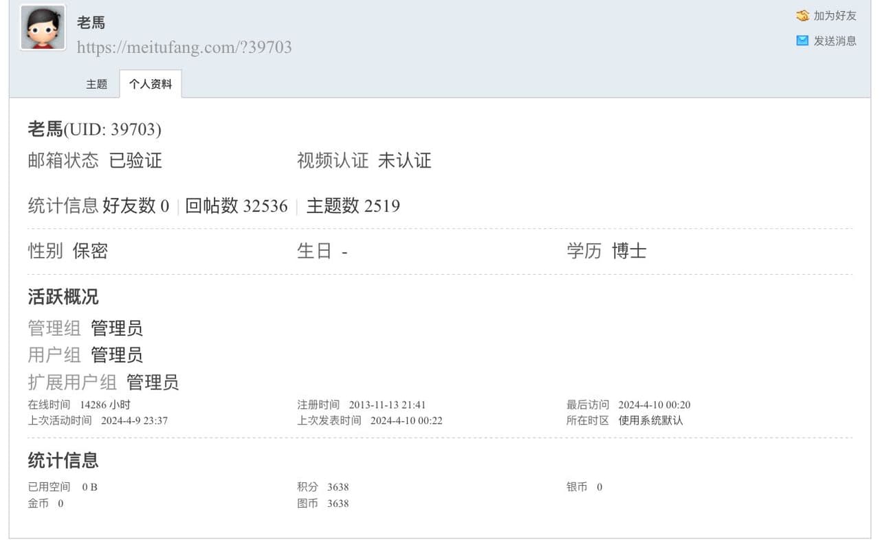Click the 邮箱状态 已验证 text
This screenshot has height=540, width=880.
pos(95,161)
